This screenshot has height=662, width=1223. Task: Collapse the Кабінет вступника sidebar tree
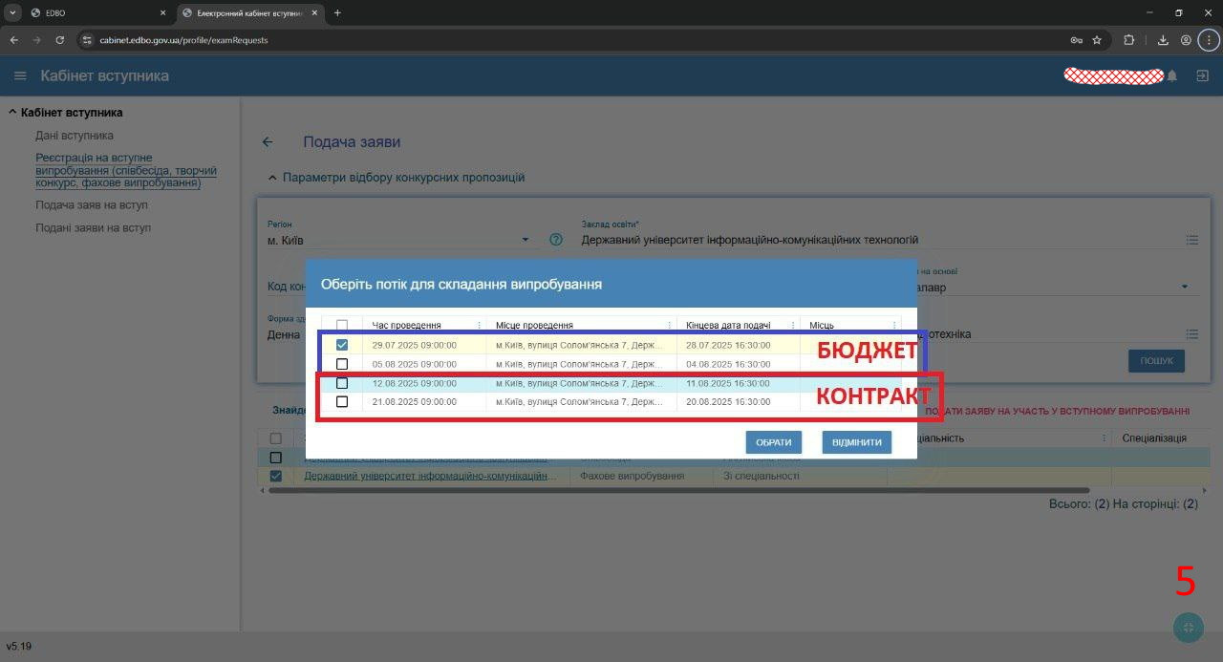[x=12, y=113]
